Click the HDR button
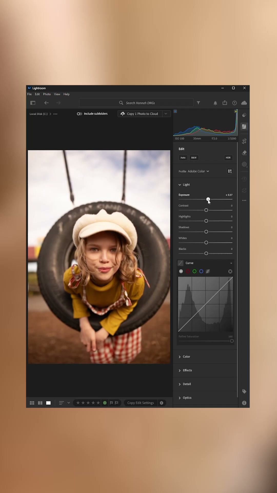This screenshot has height=493, width=277. pyautogui.click(x=228, y=158)
